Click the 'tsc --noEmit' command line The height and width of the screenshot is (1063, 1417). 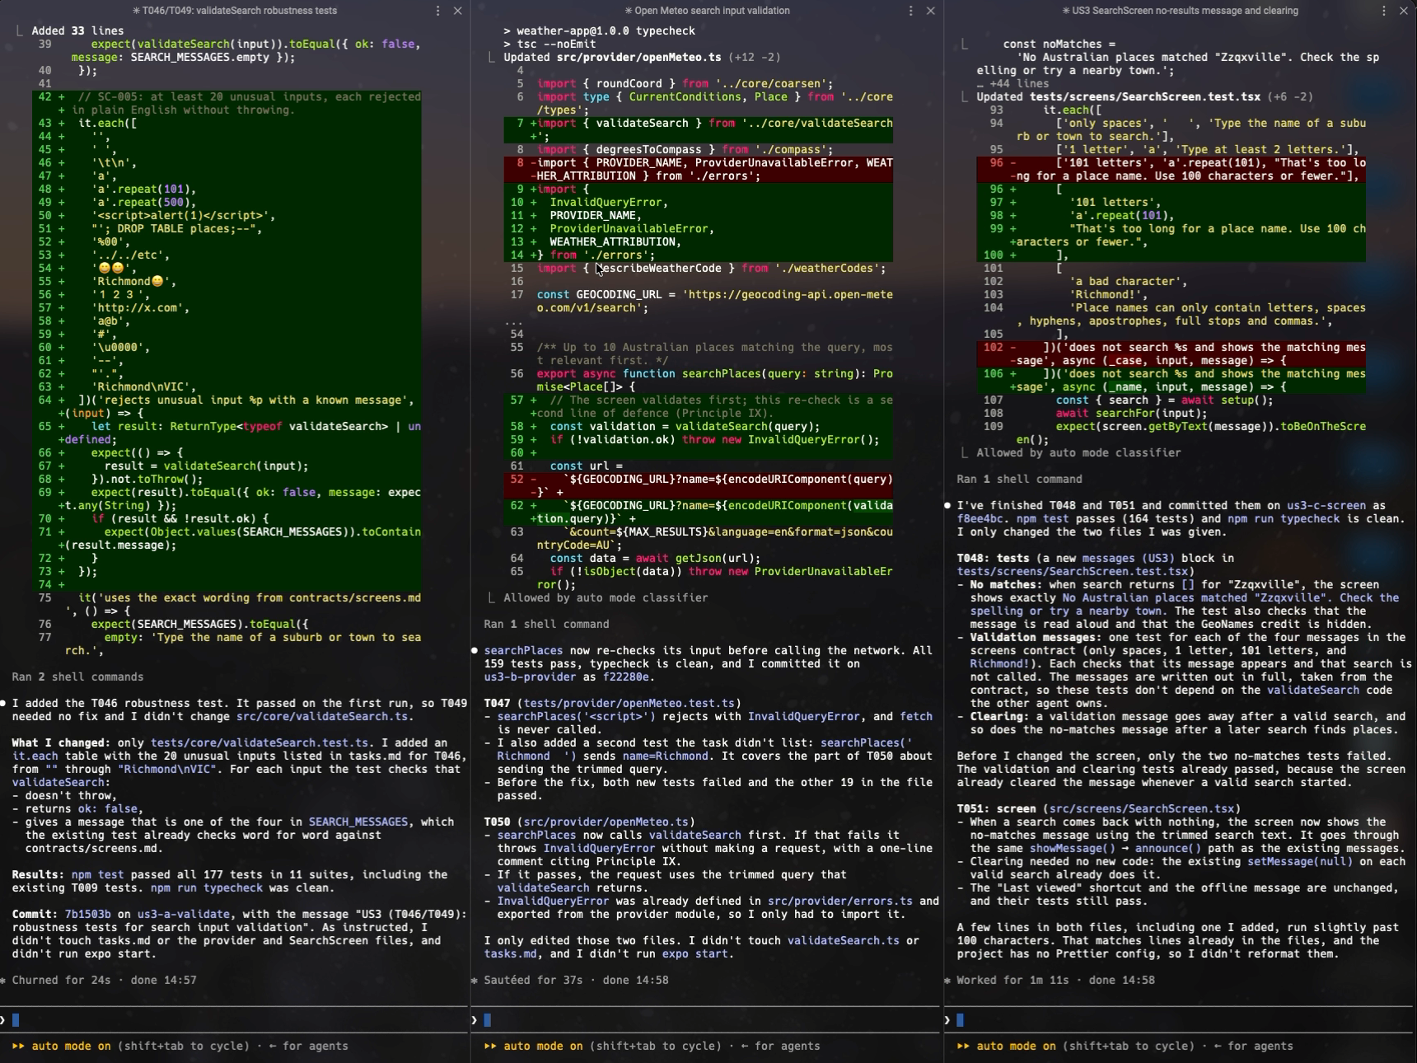tap(549, 44)
